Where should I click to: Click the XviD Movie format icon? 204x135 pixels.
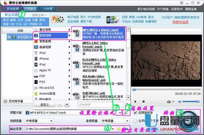(x=77, y=97)
